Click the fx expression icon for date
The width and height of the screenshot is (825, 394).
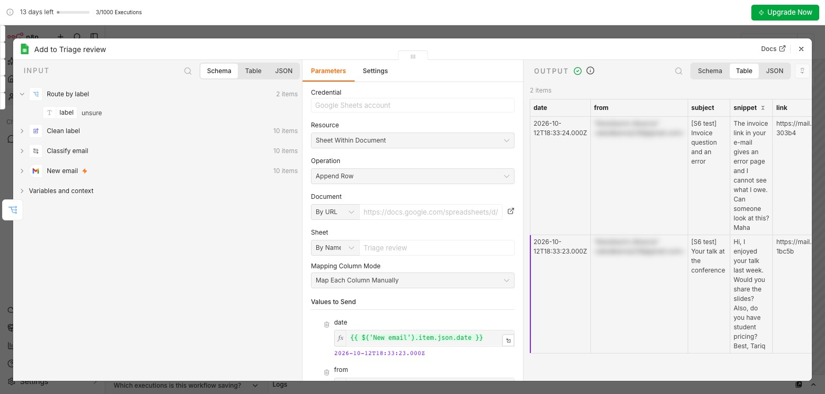tap(340, 338)
